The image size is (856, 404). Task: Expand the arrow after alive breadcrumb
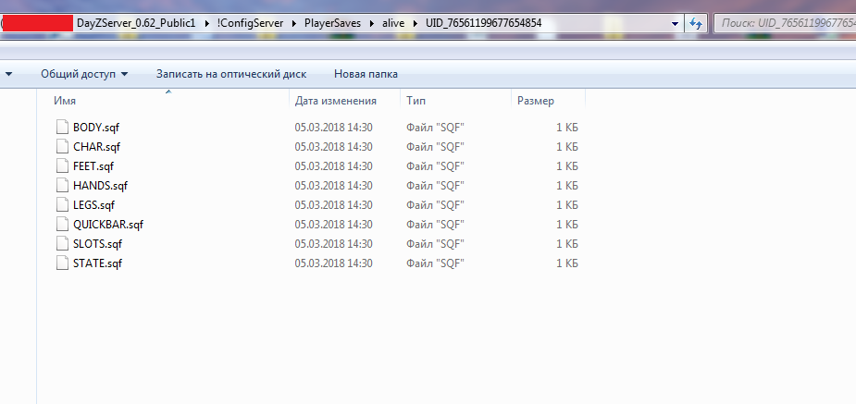(415, 23)
